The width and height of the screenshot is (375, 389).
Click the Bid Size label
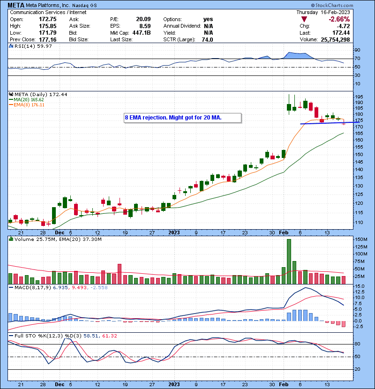(x=79, y=40)
